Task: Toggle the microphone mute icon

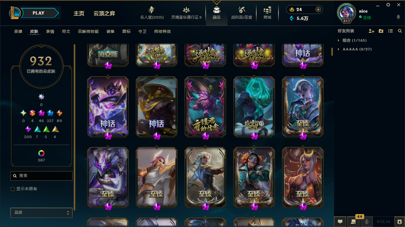Action: [367, 222]
